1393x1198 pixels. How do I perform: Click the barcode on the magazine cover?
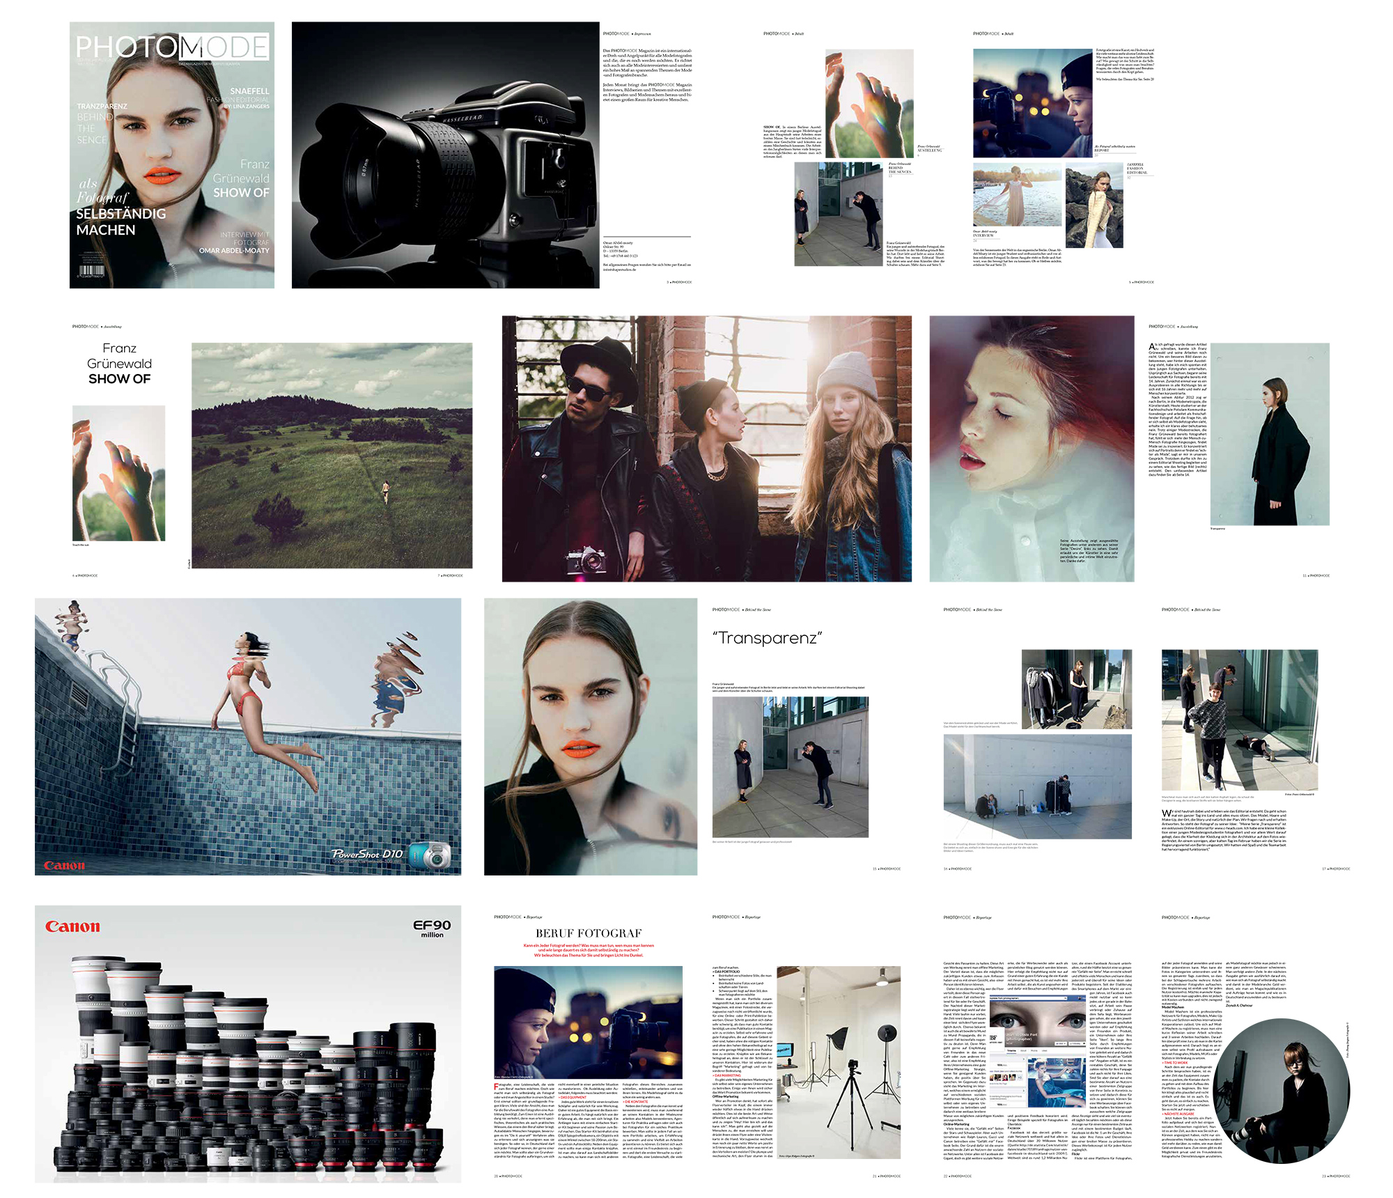tap(92, 270)
